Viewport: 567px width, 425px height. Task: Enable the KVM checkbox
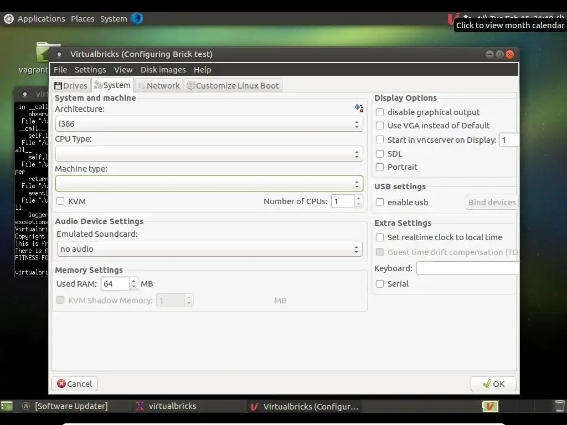point(60,201)
